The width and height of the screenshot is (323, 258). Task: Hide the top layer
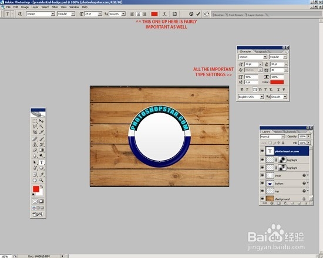[263, 191]
